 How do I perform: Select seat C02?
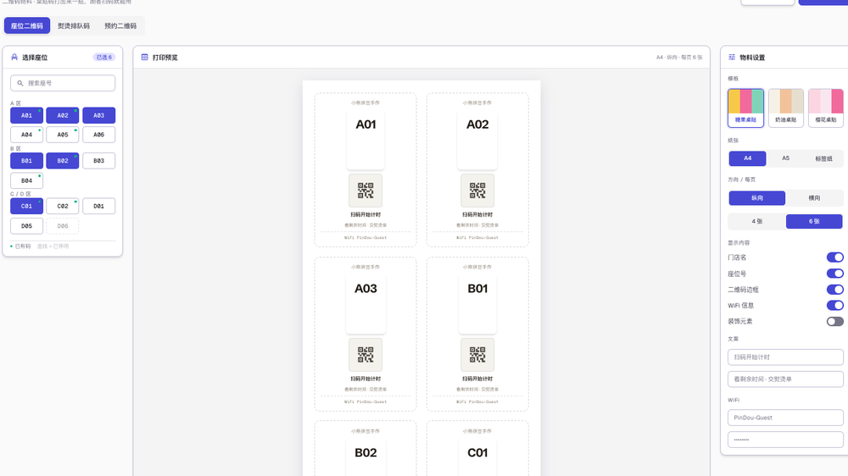coord(63,206)
